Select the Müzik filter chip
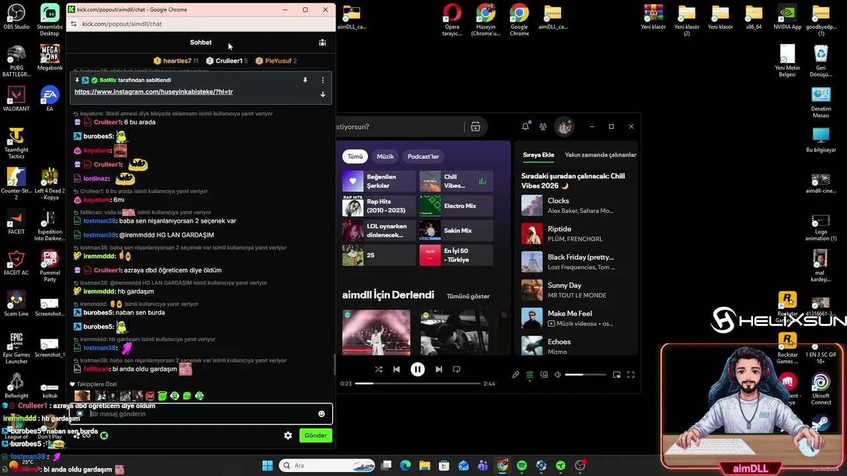This screenshot has height=476, width=847. point(385,157)
